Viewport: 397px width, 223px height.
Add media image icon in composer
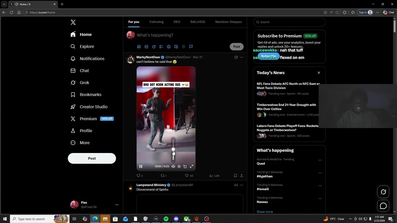tap(139, 46)
